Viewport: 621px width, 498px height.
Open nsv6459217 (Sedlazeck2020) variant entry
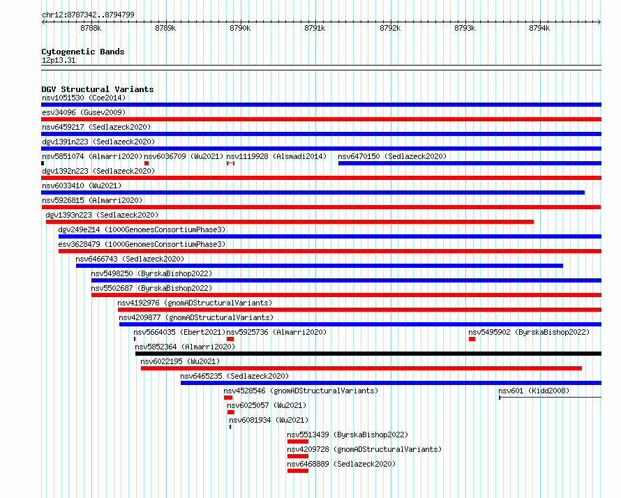(96, 127)
